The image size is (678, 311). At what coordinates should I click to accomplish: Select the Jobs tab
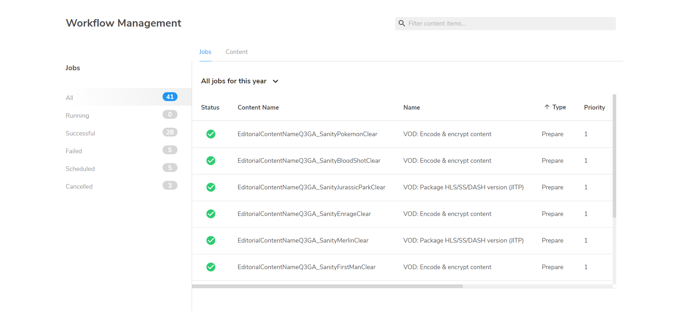[x=205, y=52]
